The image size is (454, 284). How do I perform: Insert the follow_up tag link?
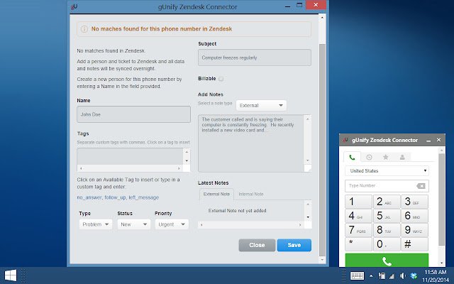[116, 197]
